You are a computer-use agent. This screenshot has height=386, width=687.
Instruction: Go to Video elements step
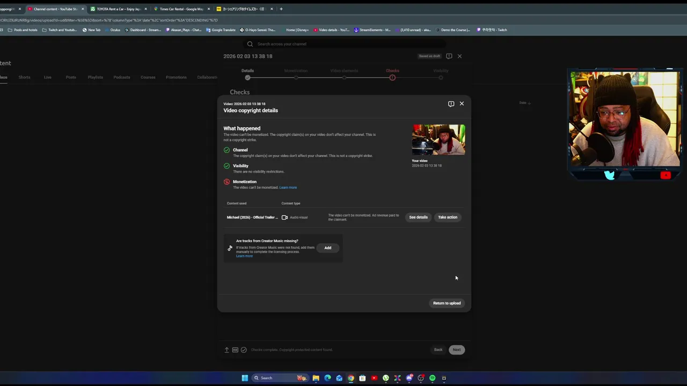(x=344, y=74)
